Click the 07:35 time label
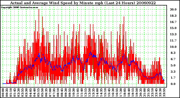The height and width of the screenshot is (98, 180). point(54,93)
